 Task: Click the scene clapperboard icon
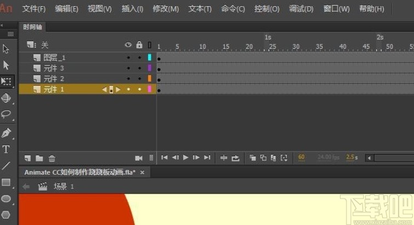[x=43, y=187]
